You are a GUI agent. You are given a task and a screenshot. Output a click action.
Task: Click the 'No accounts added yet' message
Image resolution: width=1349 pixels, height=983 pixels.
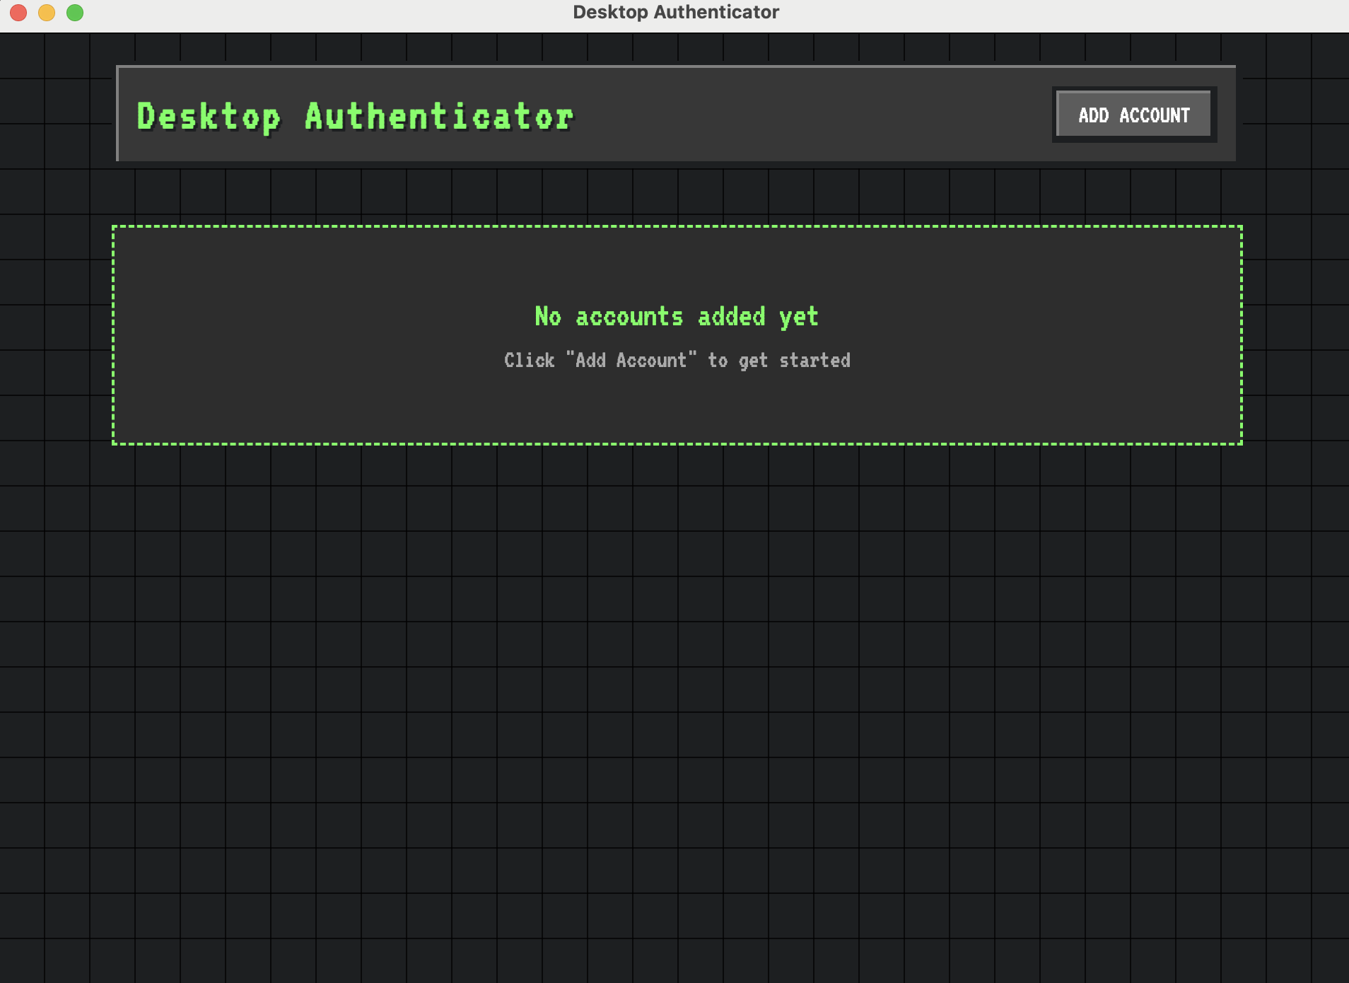point(675,316)
